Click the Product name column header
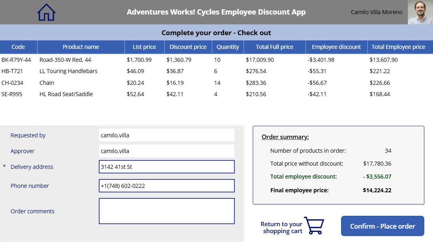The image size is (433, 242). [x=81, y=47]
